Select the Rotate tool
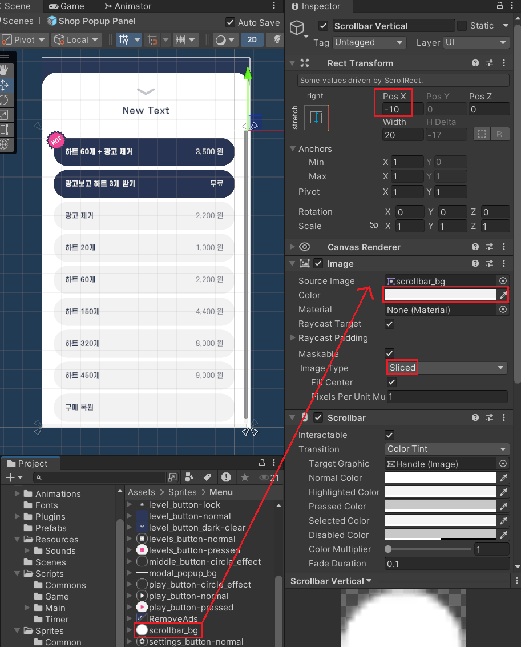The width and height of the screenshot is (521, 647). tap(5, 100)
